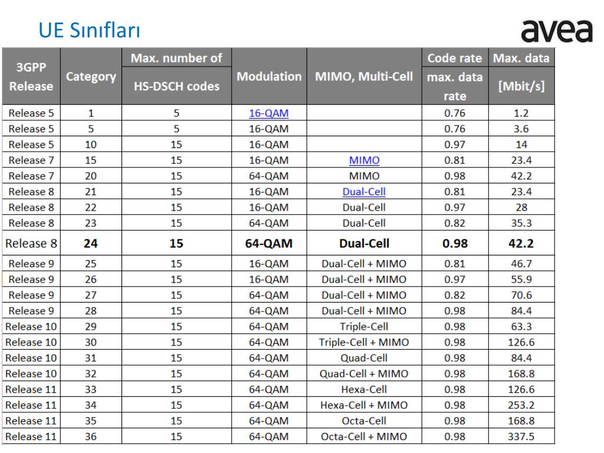
Task: Select the 'Octa-Cell' cell in Category 35 row
Action: click(364, 421)
